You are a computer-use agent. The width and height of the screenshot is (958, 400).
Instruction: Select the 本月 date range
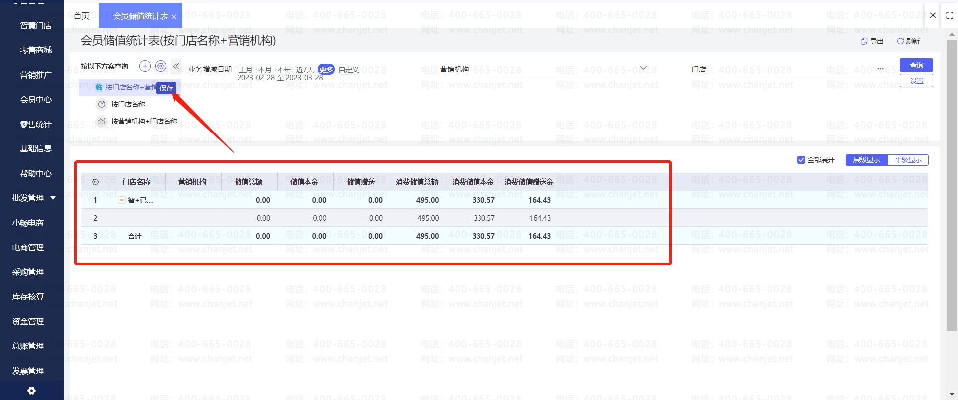coord(265,70)
